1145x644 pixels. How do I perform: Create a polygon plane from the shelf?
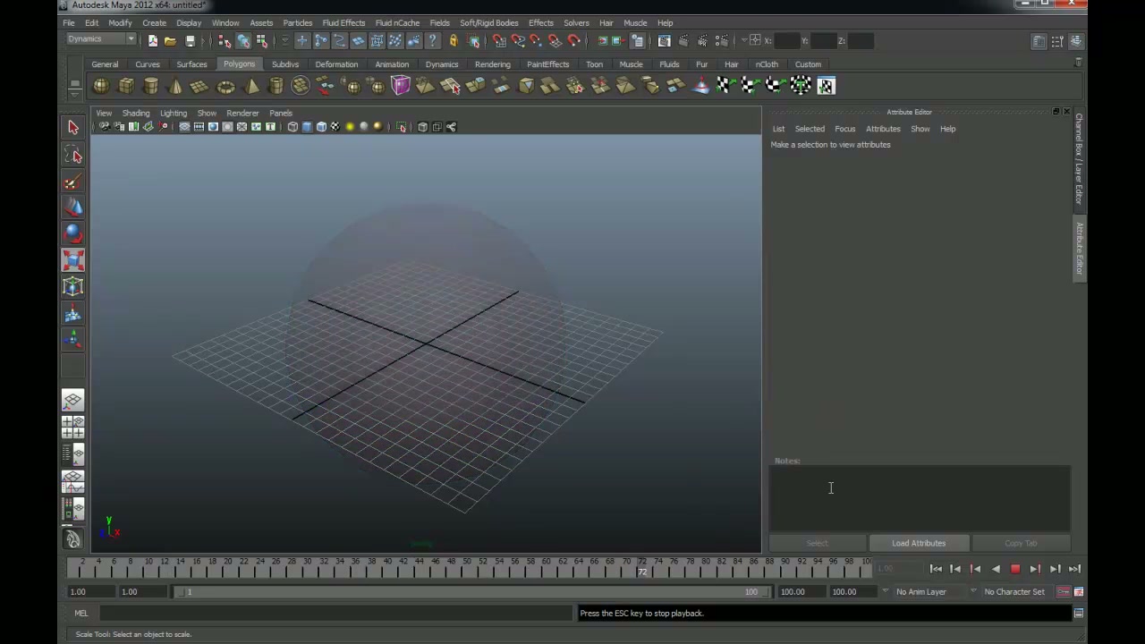199,86
